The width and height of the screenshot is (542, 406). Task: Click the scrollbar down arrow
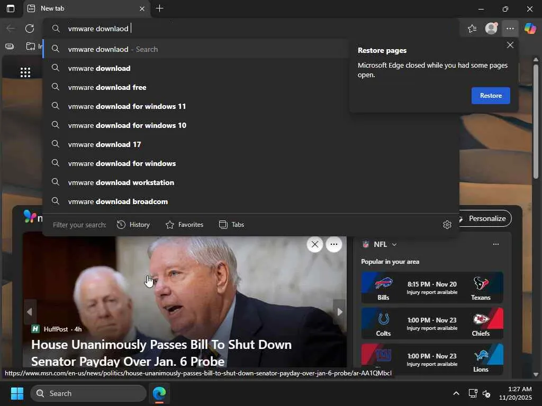click(x=536, y=374)
